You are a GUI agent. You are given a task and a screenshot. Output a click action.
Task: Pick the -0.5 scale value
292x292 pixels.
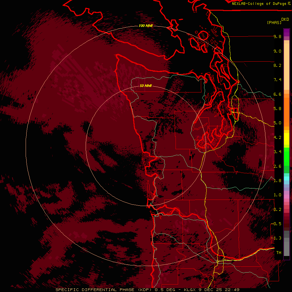[276, 224]
